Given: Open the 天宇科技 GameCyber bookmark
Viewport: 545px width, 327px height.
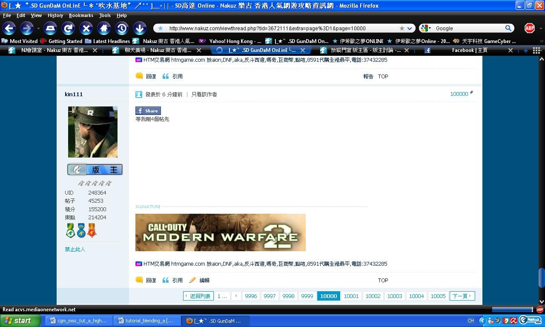Looking at the screenshot, I should coord(485,41).
